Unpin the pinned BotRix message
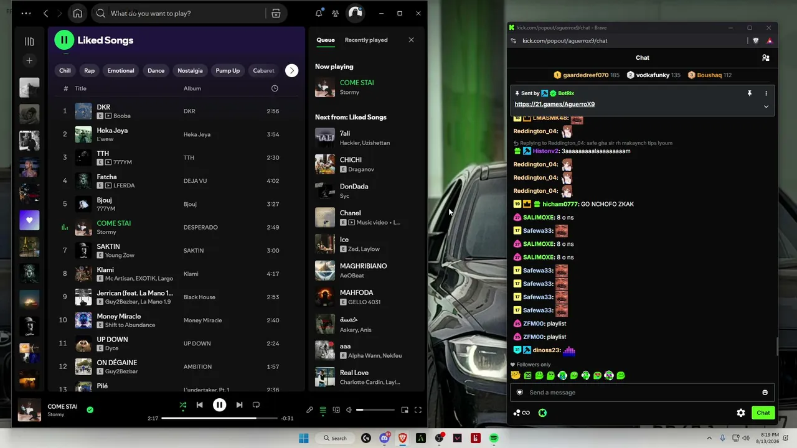The width and height of the screenshot is (797, 448). point(750,93)
